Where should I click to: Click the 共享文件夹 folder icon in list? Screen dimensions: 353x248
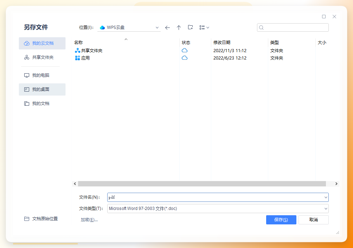(x=77, y=50)
